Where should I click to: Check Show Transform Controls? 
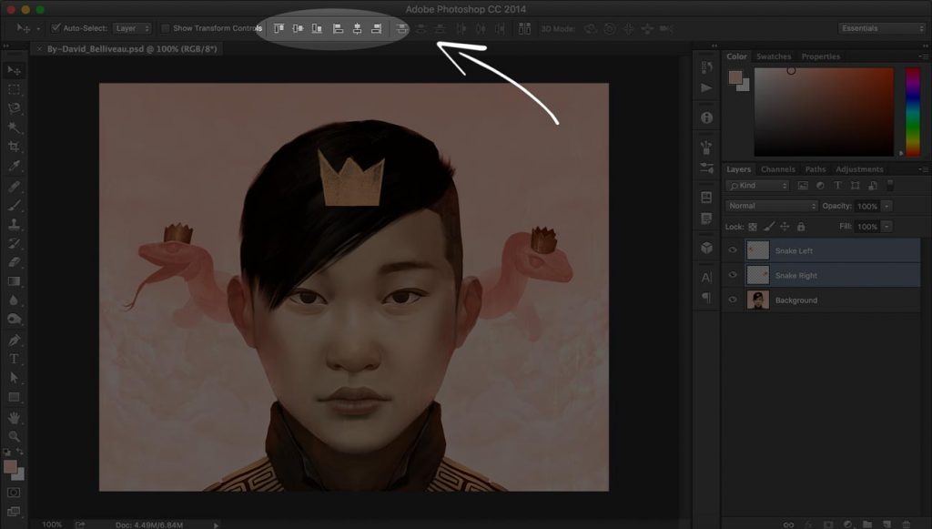point(166,27)
